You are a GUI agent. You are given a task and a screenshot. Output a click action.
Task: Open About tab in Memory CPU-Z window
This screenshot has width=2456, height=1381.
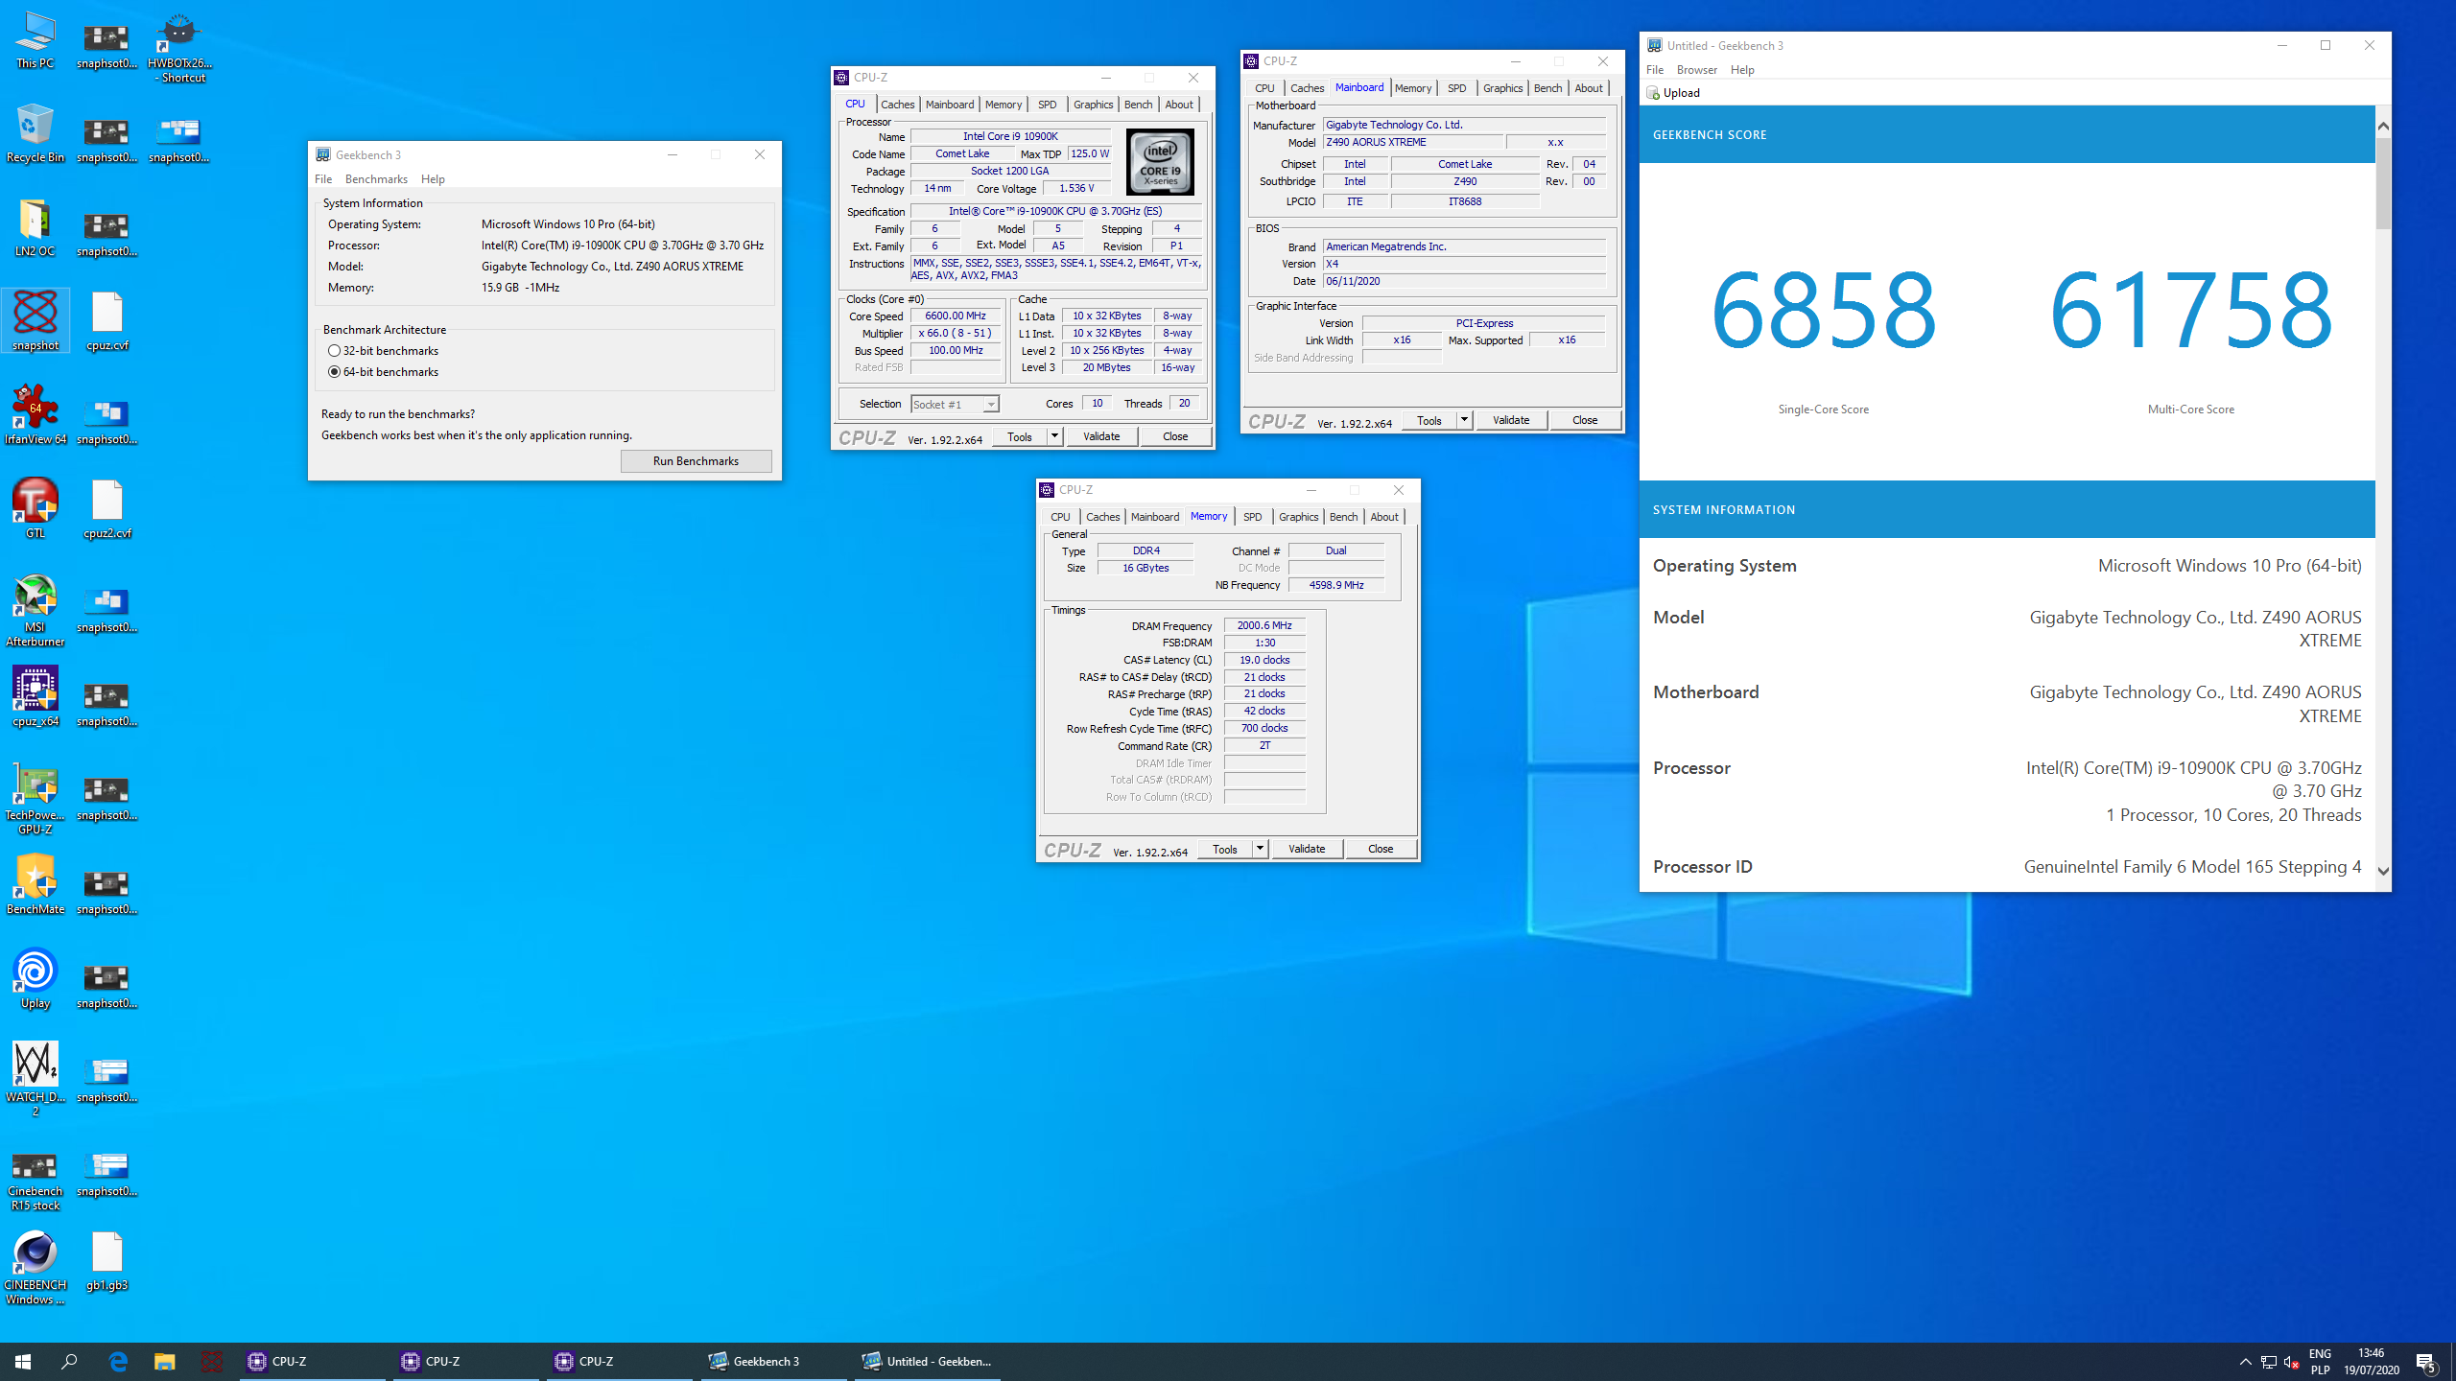[1383, 517]
